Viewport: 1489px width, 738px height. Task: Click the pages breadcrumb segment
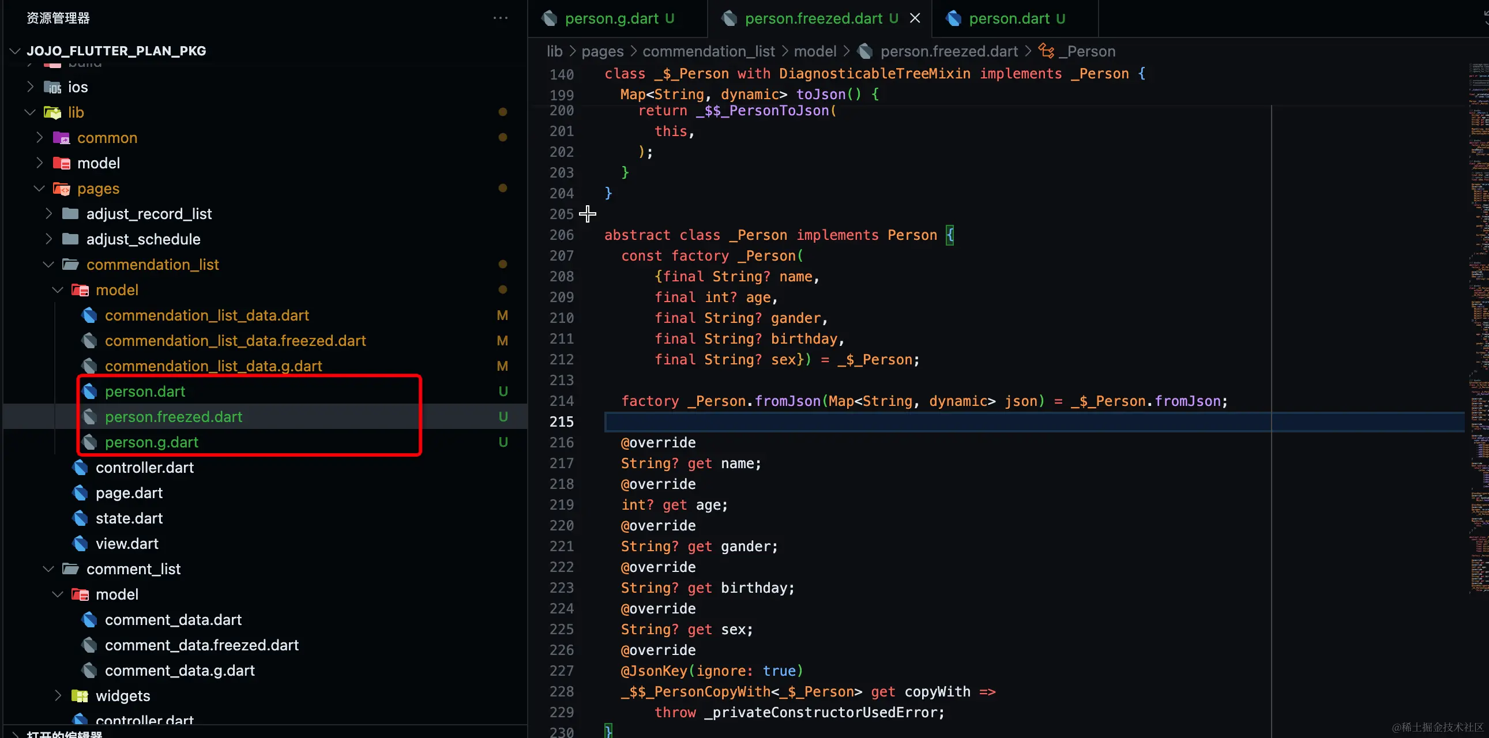point(602,51)
